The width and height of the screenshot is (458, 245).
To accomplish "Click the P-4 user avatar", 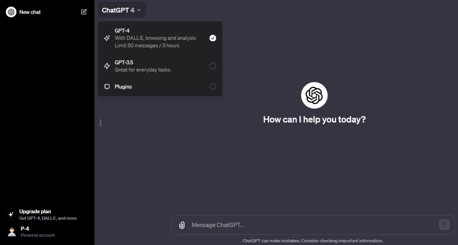I will tap(12, 231).
